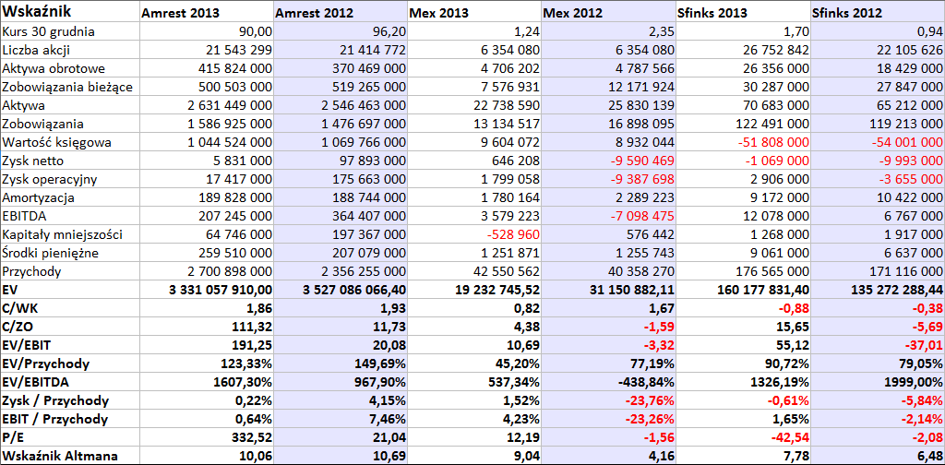Select the Wskaźnik Altmana row label
Screen dimensions: 945x465
(70, 456)
